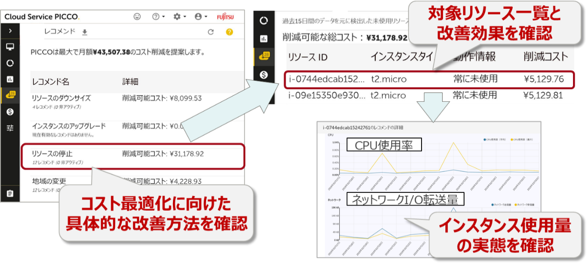The width and height of the screenshot is (587, 263).
Task: Open the monitor icon in left sidebar
Action: 10,47
